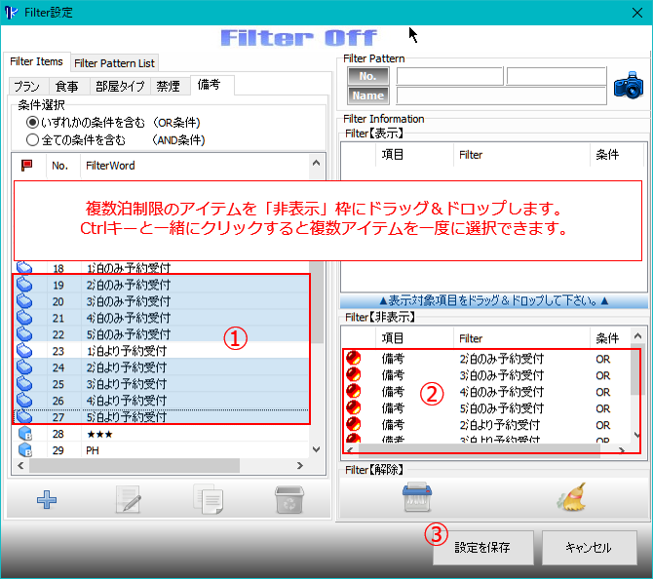The width and height of the screenshot is (653, 579).
Task: Click the copy documents icon
Action: (x=209, y=499)
